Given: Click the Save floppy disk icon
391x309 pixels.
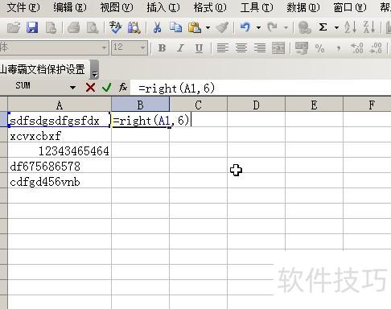Looking at the screenshot, I should pos(32,27).
